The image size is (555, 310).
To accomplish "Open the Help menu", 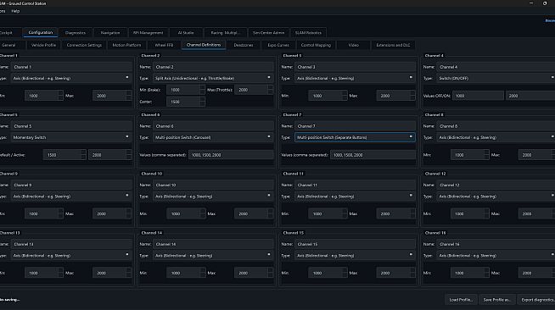I will [x=15, y=11].
